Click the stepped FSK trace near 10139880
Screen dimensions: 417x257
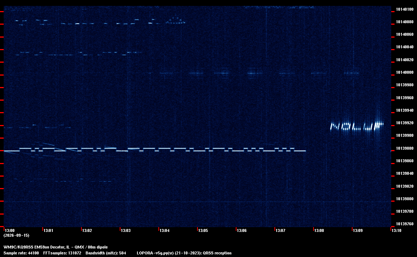155,149
